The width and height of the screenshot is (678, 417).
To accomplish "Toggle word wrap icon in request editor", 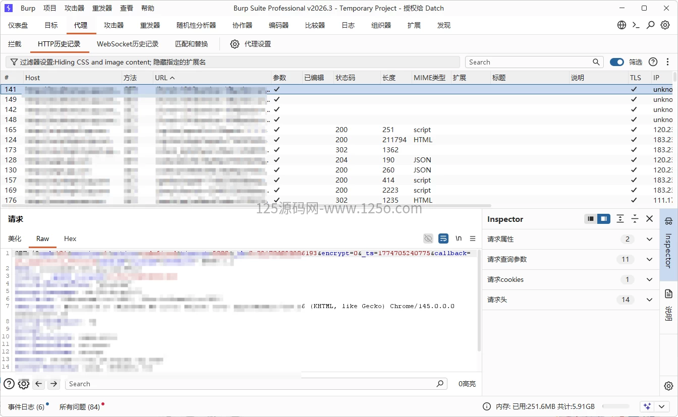I will pos(443,239).
